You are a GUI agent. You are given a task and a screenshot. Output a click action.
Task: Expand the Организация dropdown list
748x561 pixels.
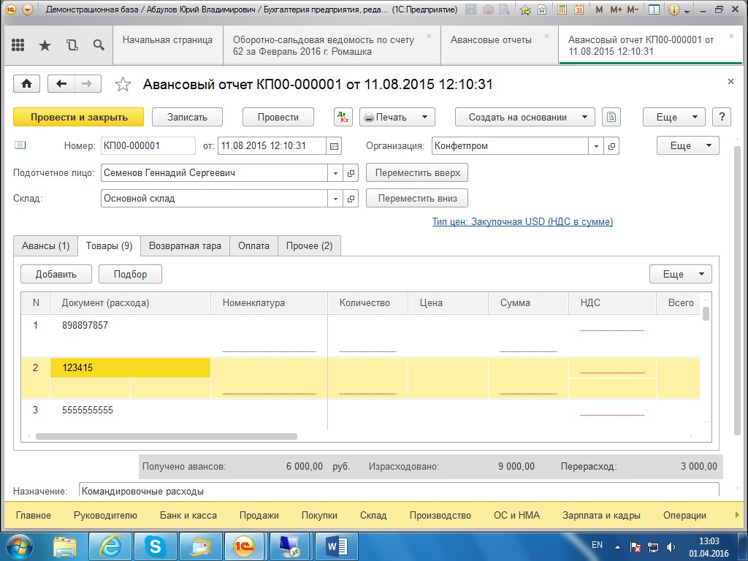(x=597, y=146)
